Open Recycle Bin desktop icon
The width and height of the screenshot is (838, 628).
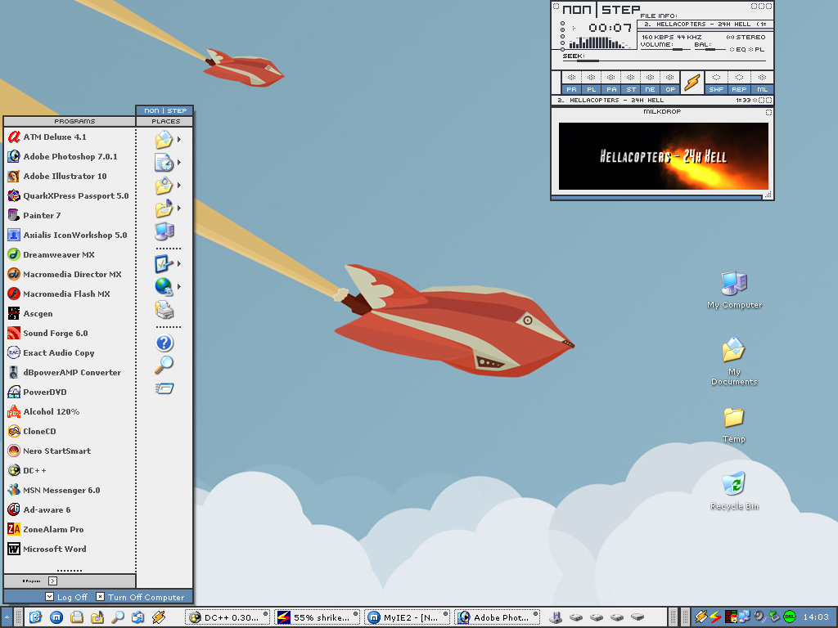tap(734, 491)
